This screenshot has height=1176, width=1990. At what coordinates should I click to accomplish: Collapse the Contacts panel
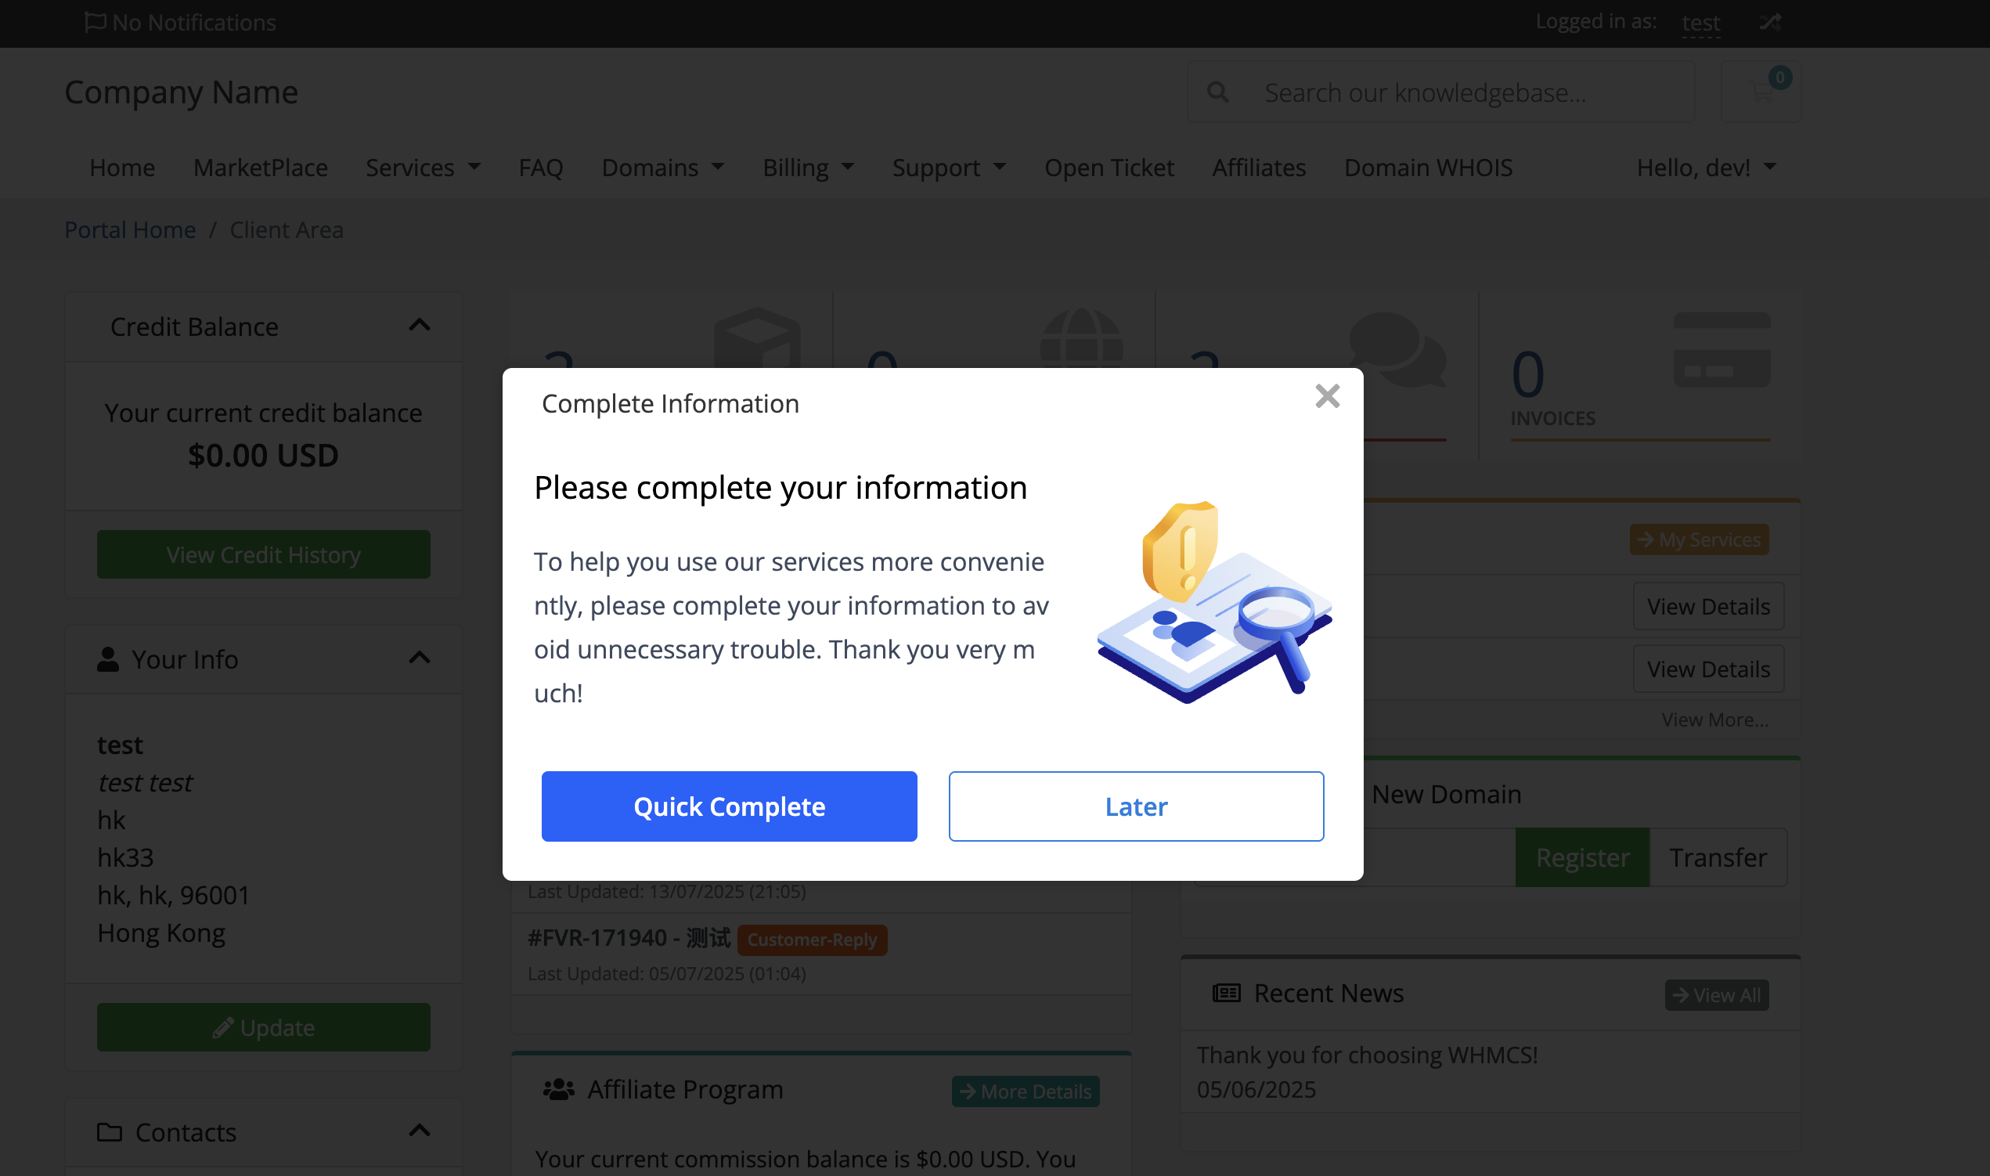[x=419, y=1131]
